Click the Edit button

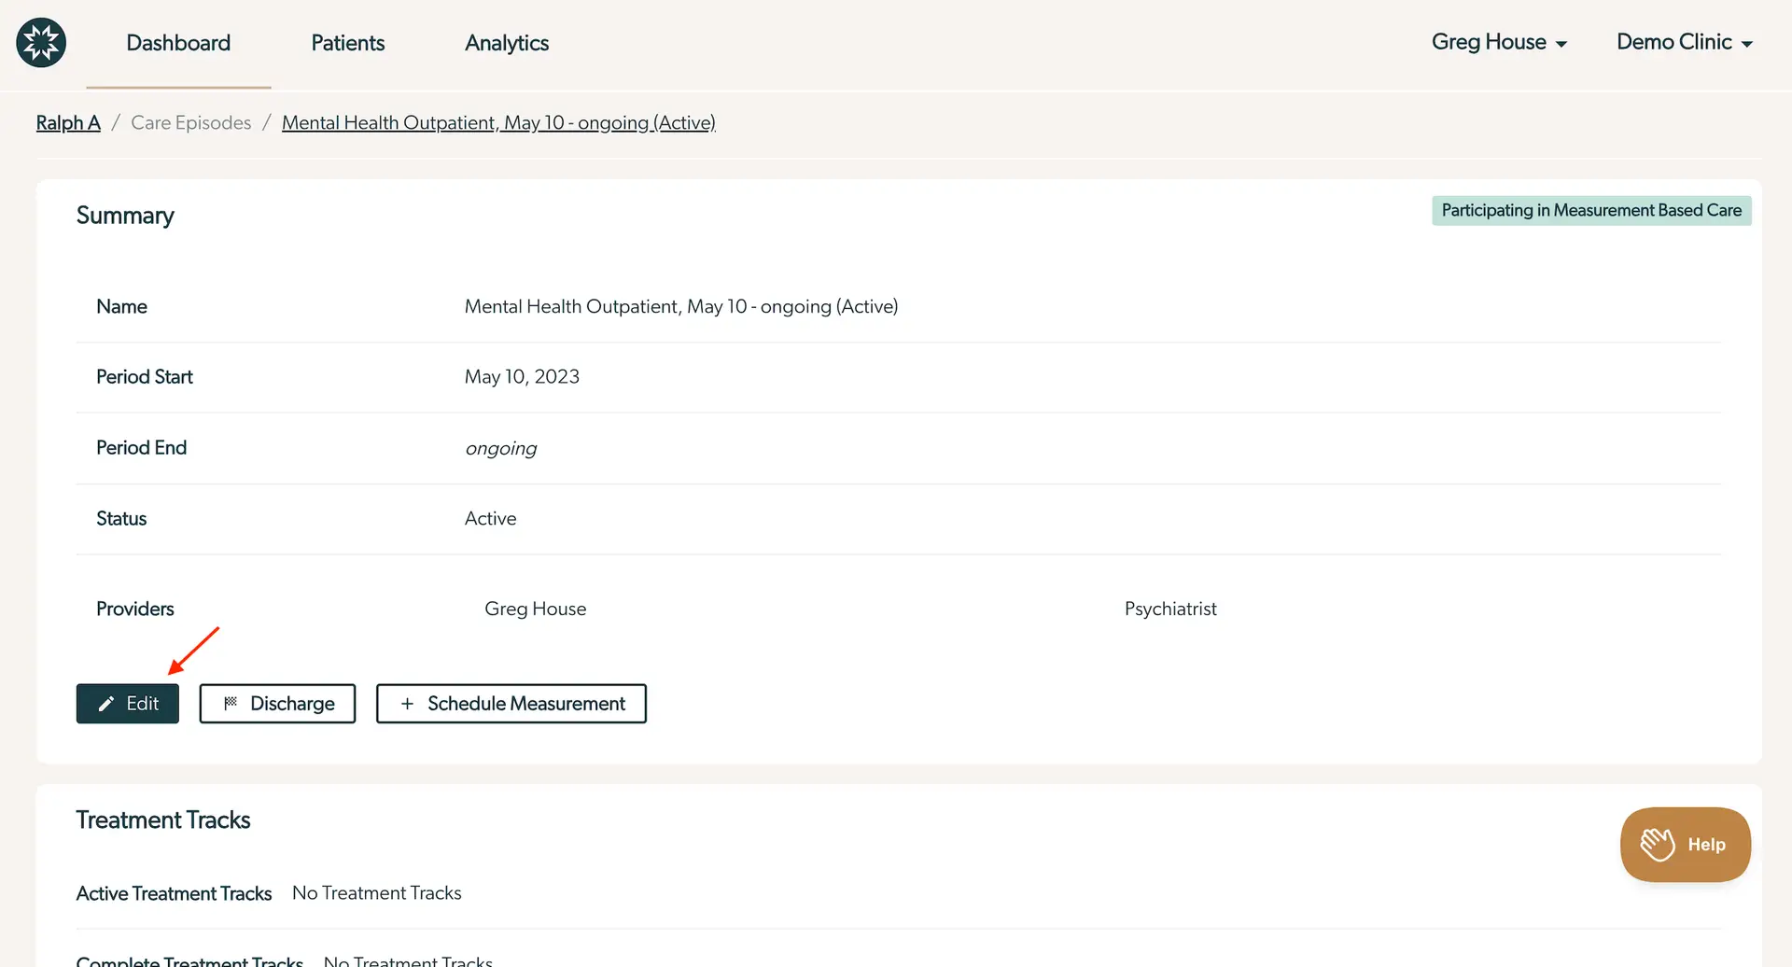pyautogui.click(x=127, y=704)
